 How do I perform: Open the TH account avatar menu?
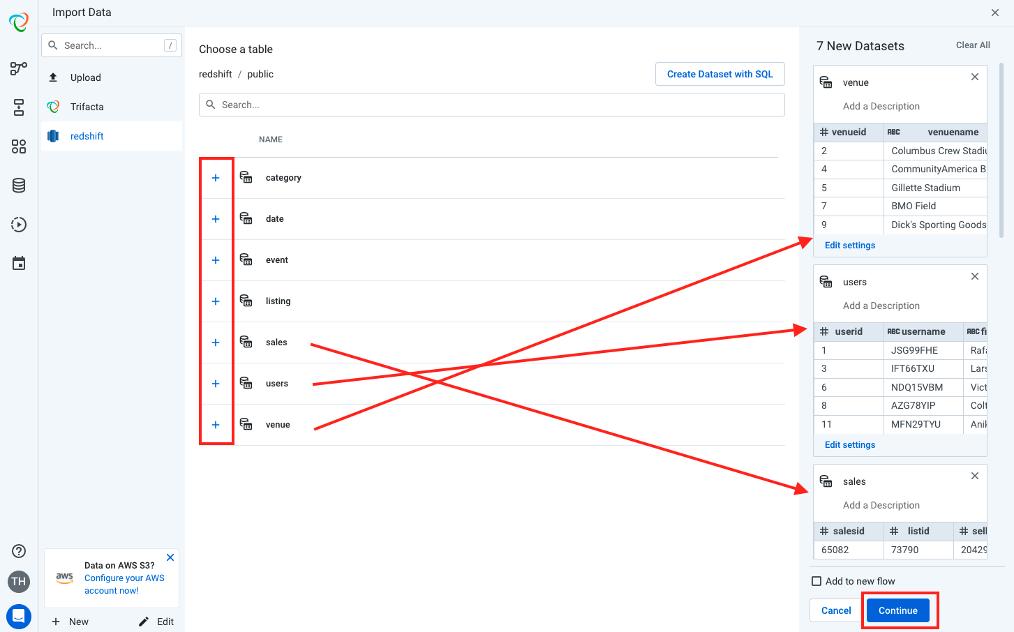pyautogui.click(x=18, y=581)
